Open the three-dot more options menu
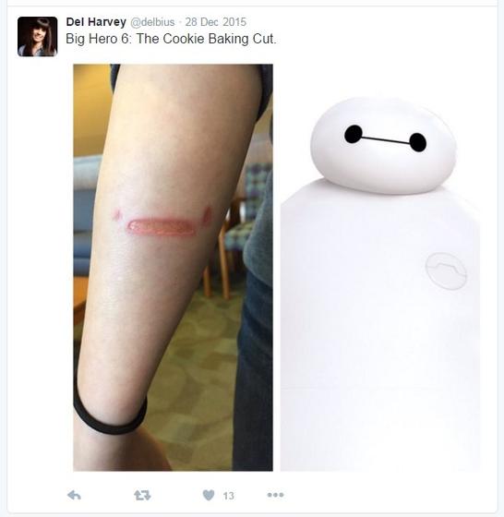This screenshot has height=517, width=504. pos(276,495)
